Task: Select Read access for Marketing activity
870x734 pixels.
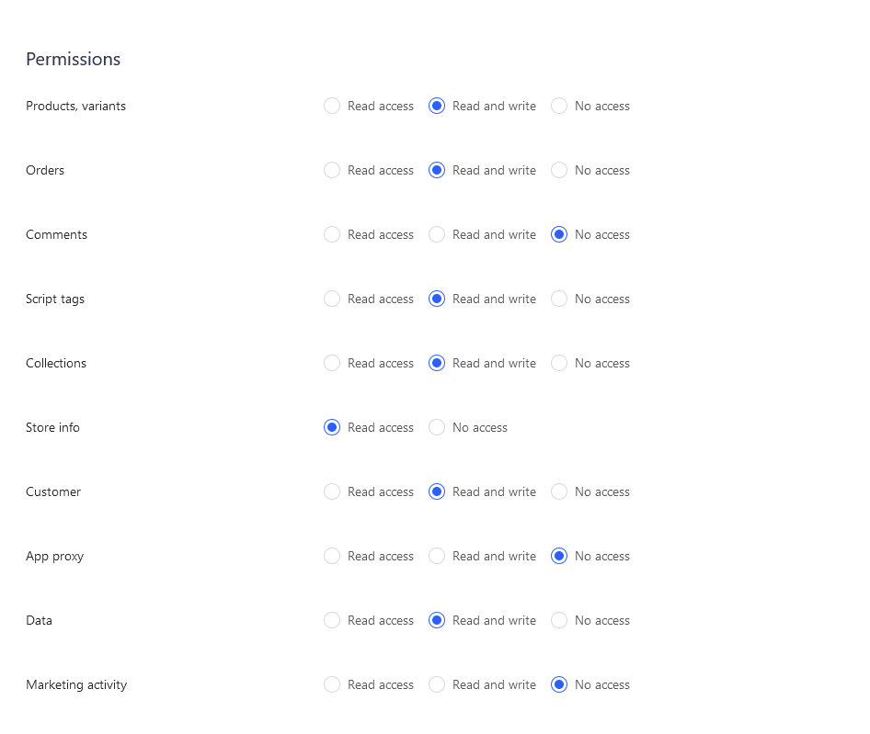Action: point(332,684)
